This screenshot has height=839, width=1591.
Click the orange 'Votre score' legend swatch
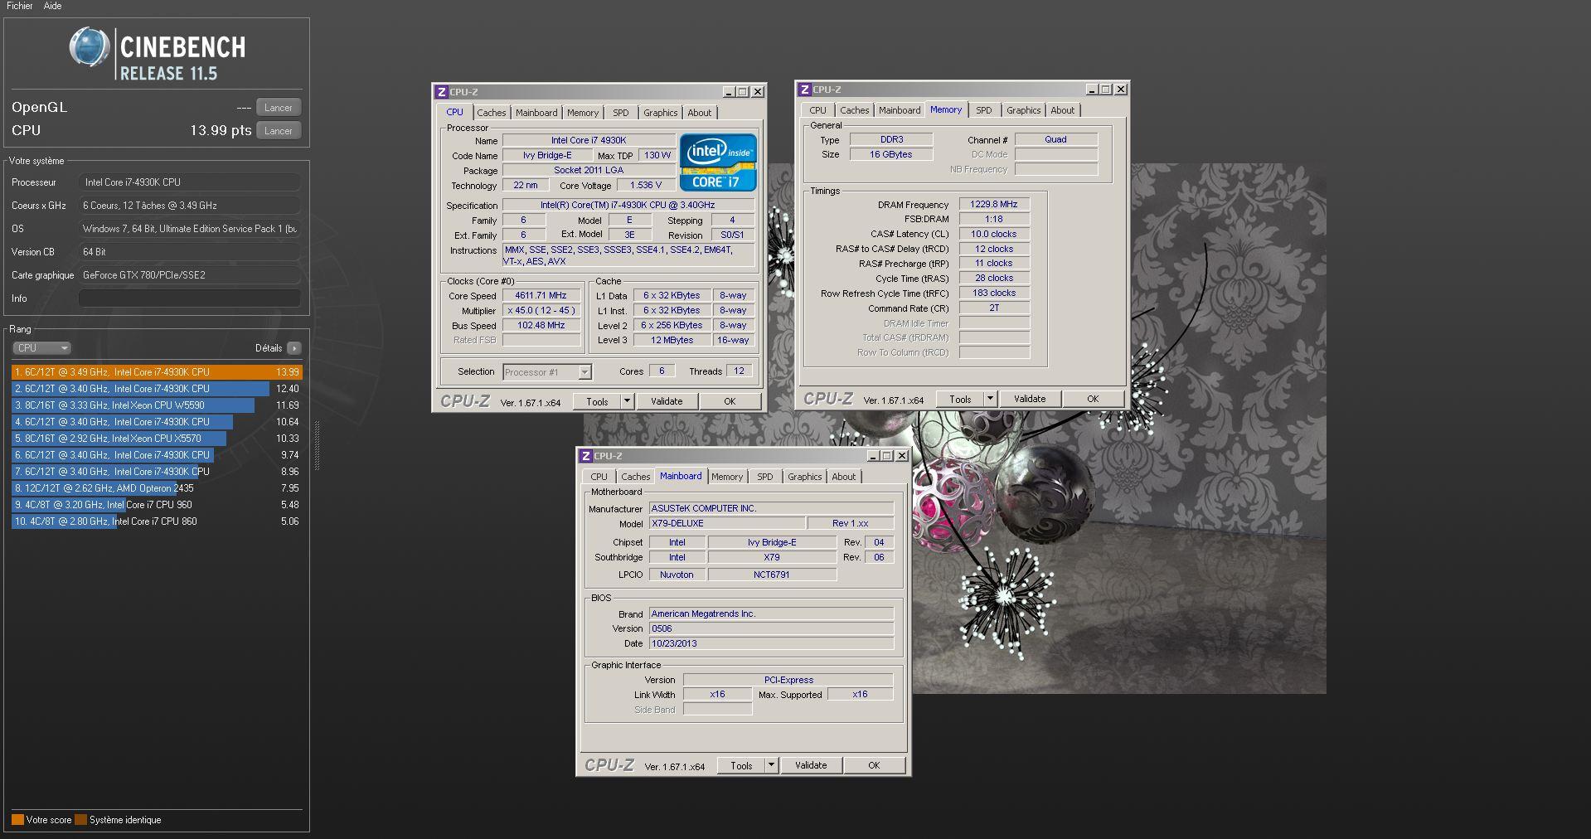click(x=17, y=820)
